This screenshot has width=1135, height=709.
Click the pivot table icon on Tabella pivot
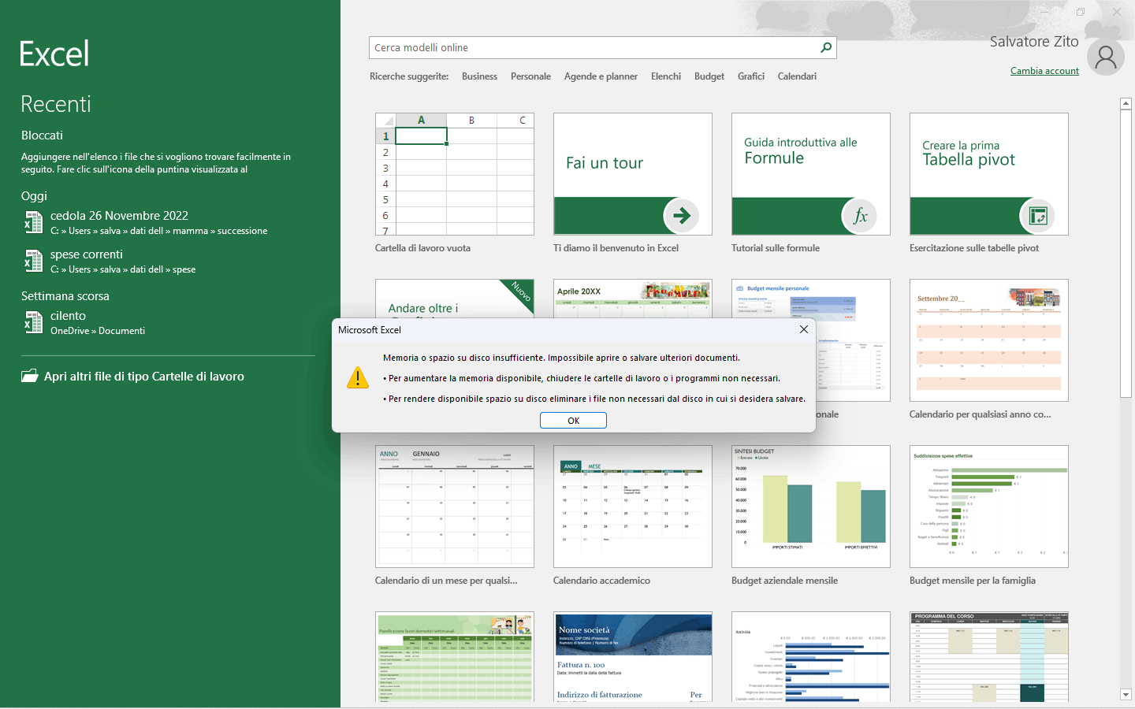[1038, 215]
